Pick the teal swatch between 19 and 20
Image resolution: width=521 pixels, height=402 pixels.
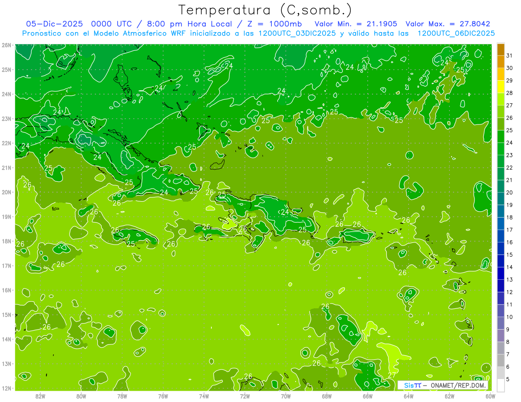[501, 199]
